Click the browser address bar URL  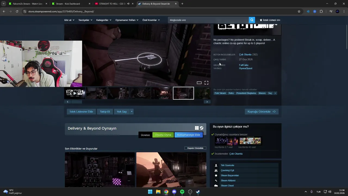(61, 11)
